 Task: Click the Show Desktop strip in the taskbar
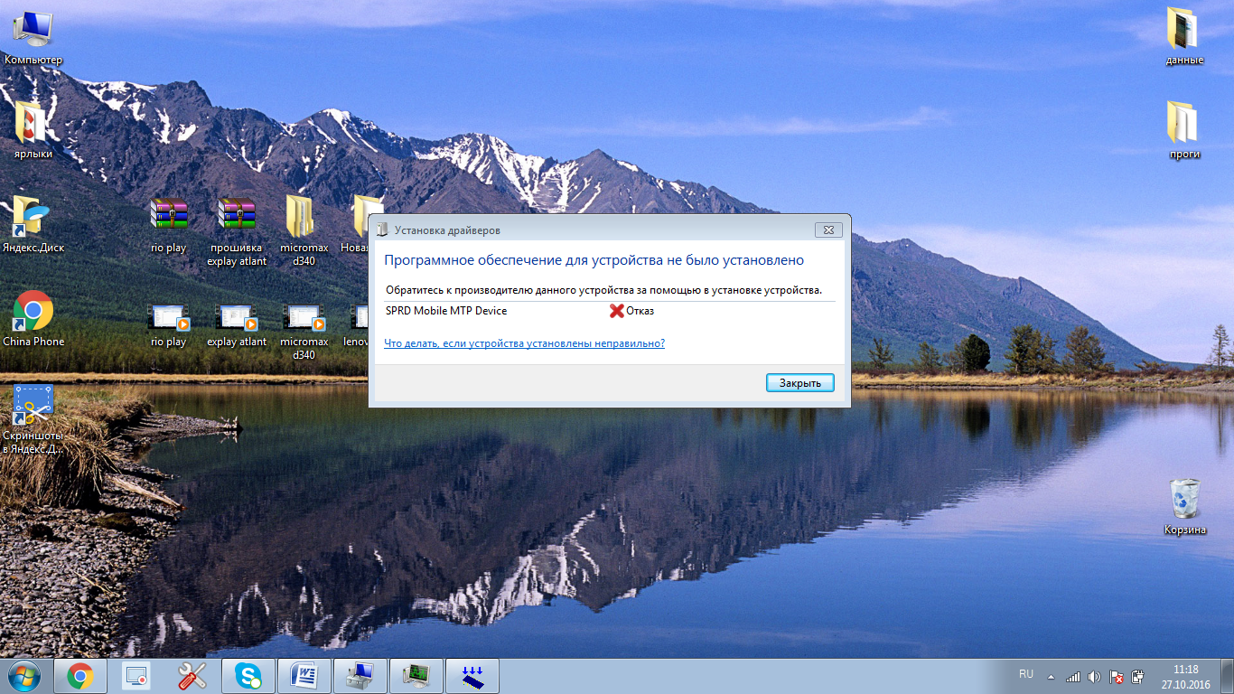(x=1228, y=676)
